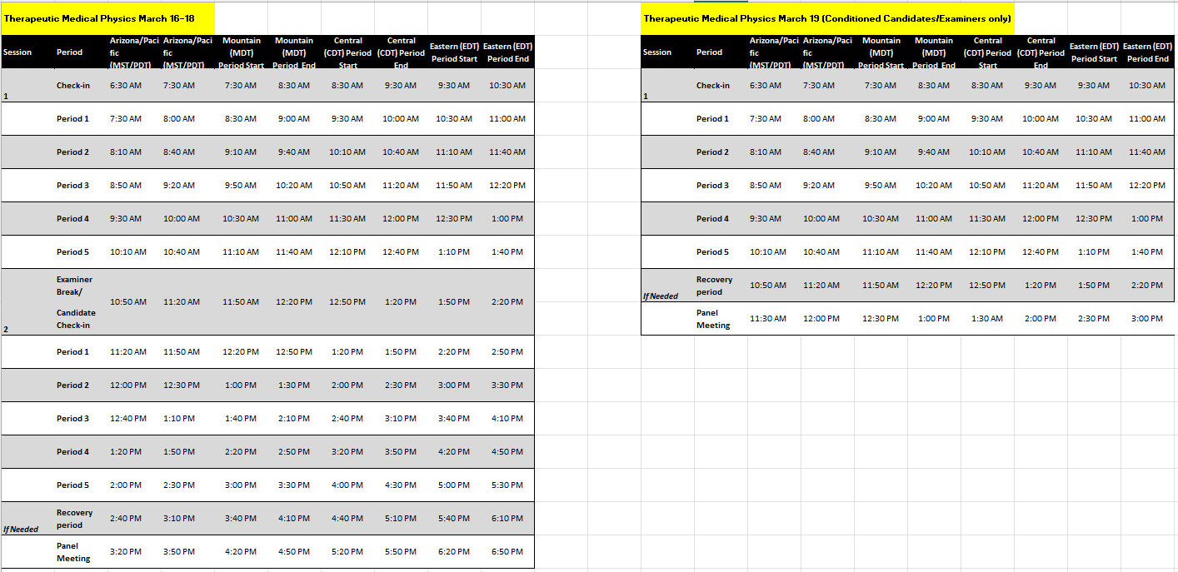Select 'Eastern (EDT) Period Start' header, March 19 table
This screenshot has height=572, width=1178.
coord(1094,52)
